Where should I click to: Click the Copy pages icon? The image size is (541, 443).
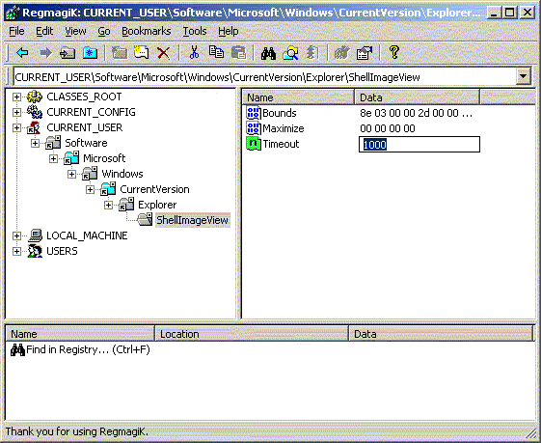coord(216,53)
